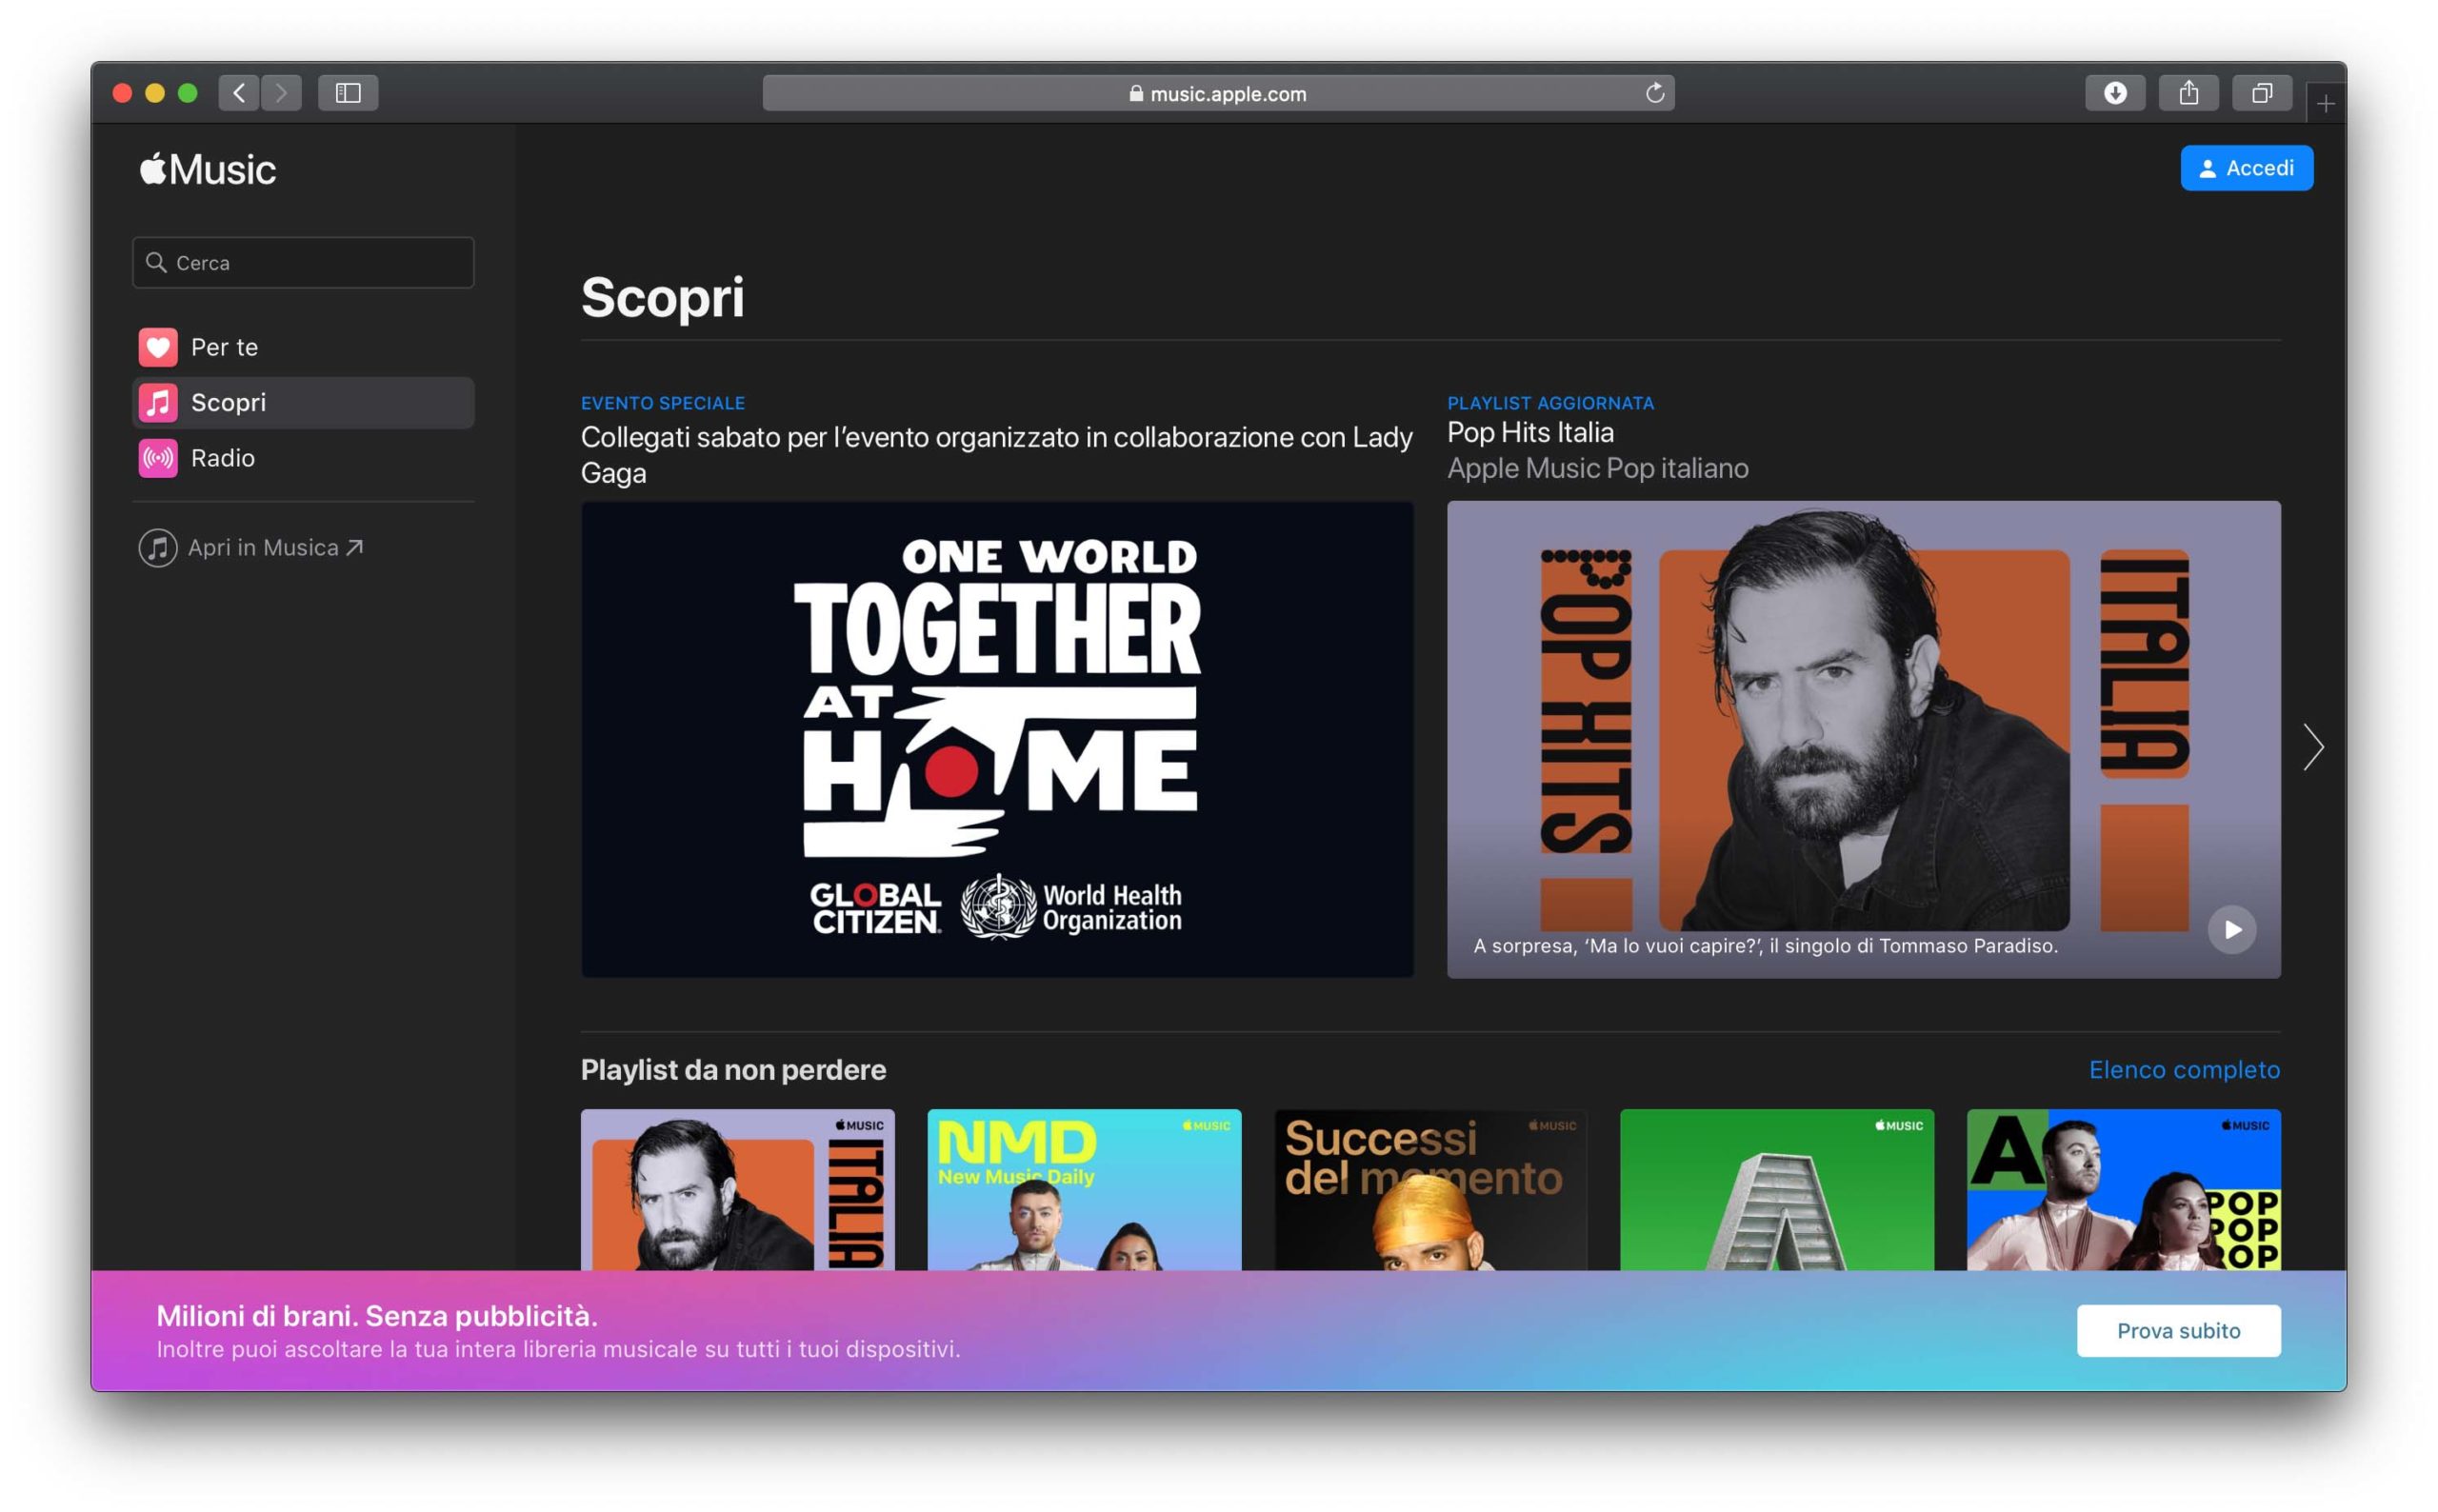2438x1512 pixels.
Task: Click the note icon beside Apri in Musica
Action: click(158, 547)
